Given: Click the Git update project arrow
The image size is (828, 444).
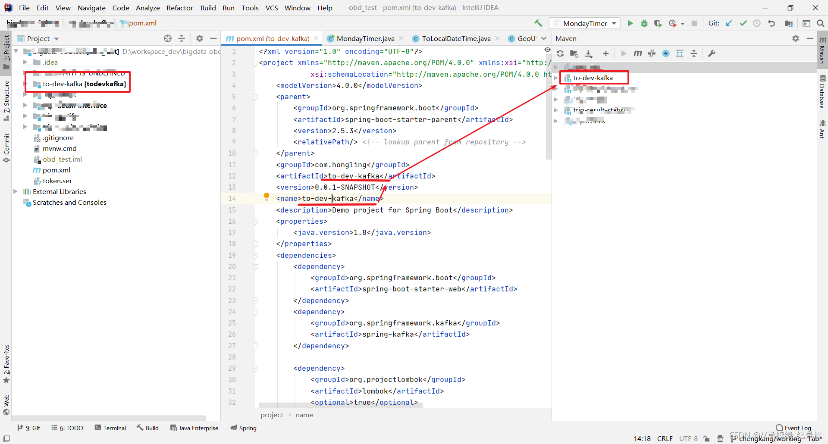Looking at the screenshot, I should (729, 23).
